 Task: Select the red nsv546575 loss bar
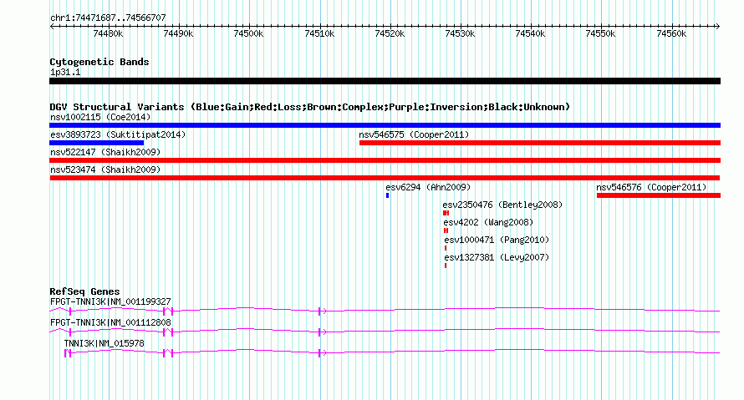[x=540, y=143]
